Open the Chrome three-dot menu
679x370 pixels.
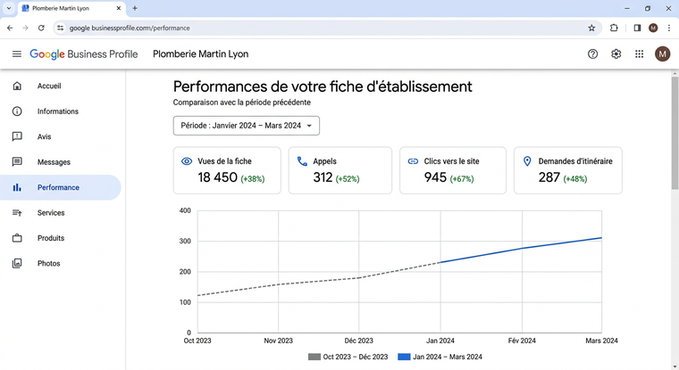[x=669, y=28]
